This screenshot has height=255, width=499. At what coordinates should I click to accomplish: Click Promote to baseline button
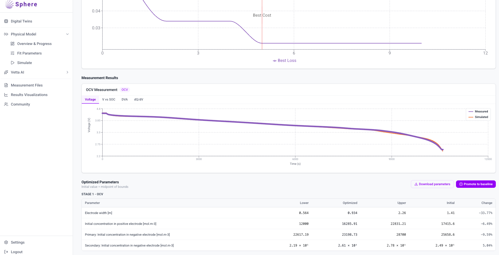point(476,184)
